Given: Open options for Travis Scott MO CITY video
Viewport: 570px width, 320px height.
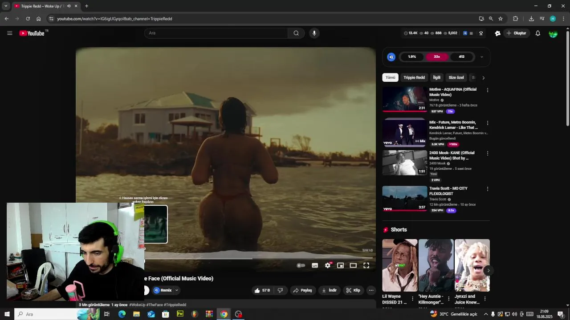Looking at the screenshot, I should tap(488, 189).
